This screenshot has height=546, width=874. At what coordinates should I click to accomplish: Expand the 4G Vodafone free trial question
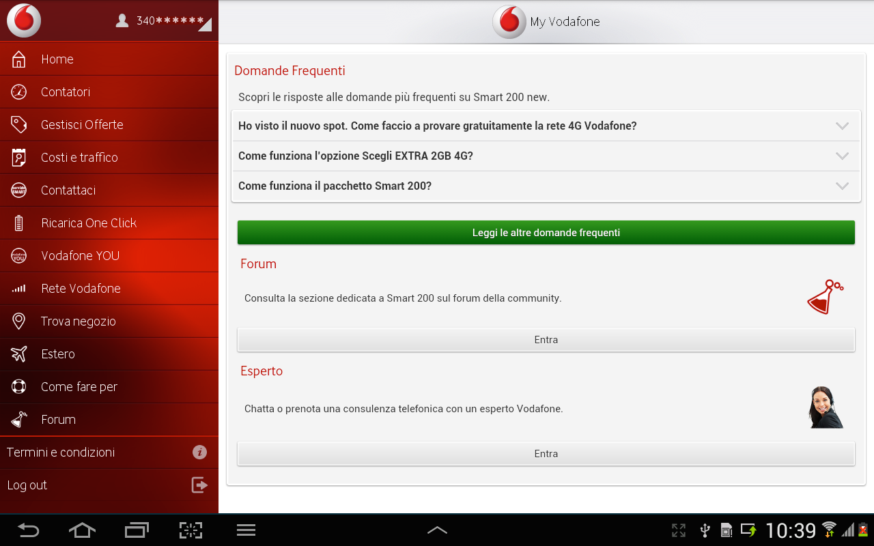[546, 126]
